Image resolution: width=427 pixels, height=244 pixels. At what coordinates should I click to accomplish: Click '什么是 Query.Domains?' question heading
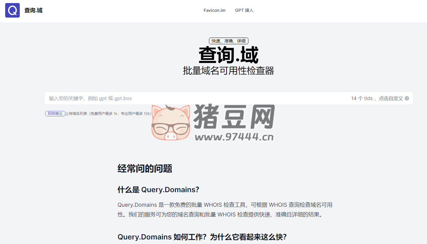point(158,190)
